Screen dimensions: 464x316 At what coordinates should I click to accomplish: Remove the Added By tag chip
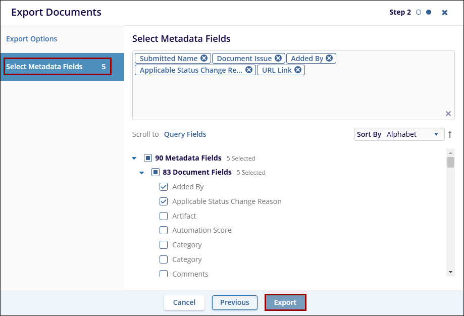[x=329, y=59]
